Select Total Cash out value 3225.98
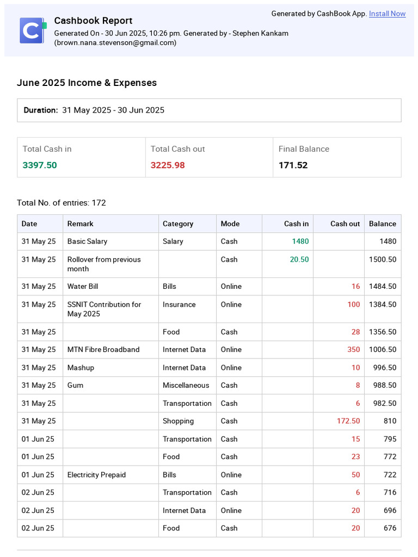418x557 pixels. [x=168, y=165]
